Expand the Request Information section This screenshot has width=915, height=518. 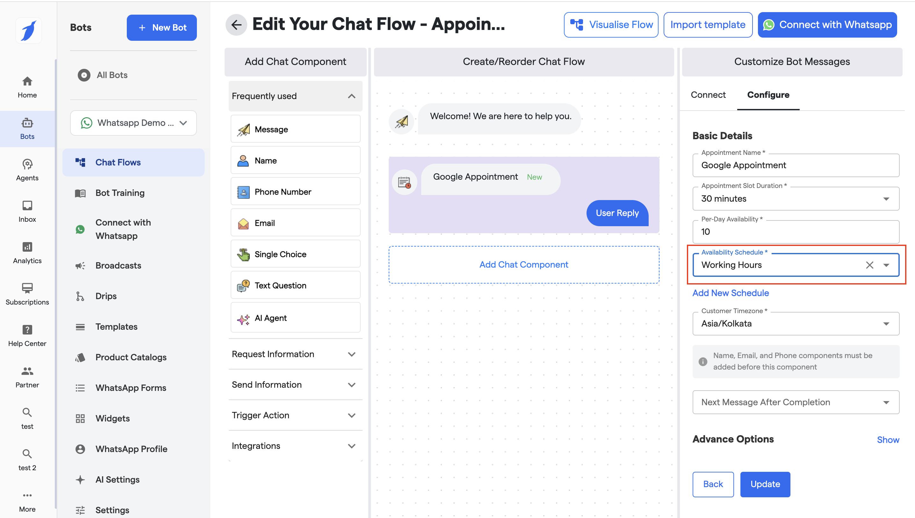click(x=295, y=354)
